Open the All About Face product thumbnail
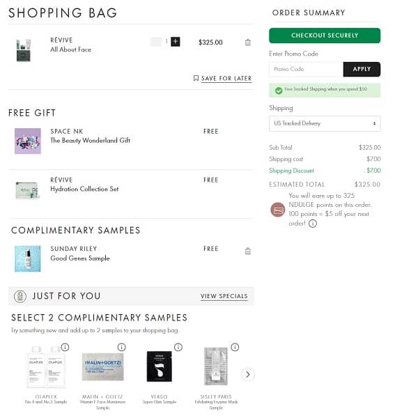The width and height of the screenshot is (418, 418). pos(24,49)
